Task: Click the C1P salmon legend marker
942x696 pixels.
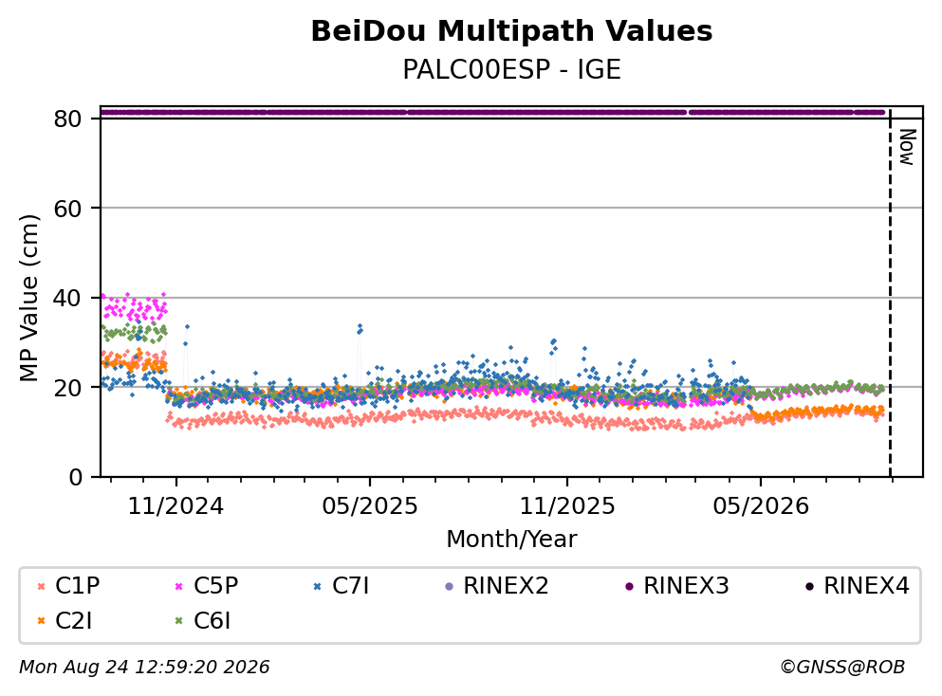Action: [x=42, y=586]
